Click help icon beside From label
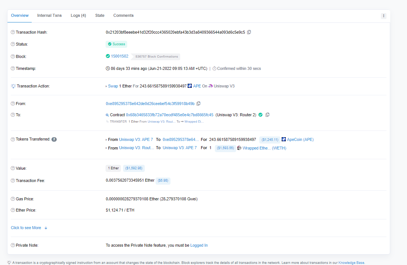407x265 pixels. [x=13, y=104]
